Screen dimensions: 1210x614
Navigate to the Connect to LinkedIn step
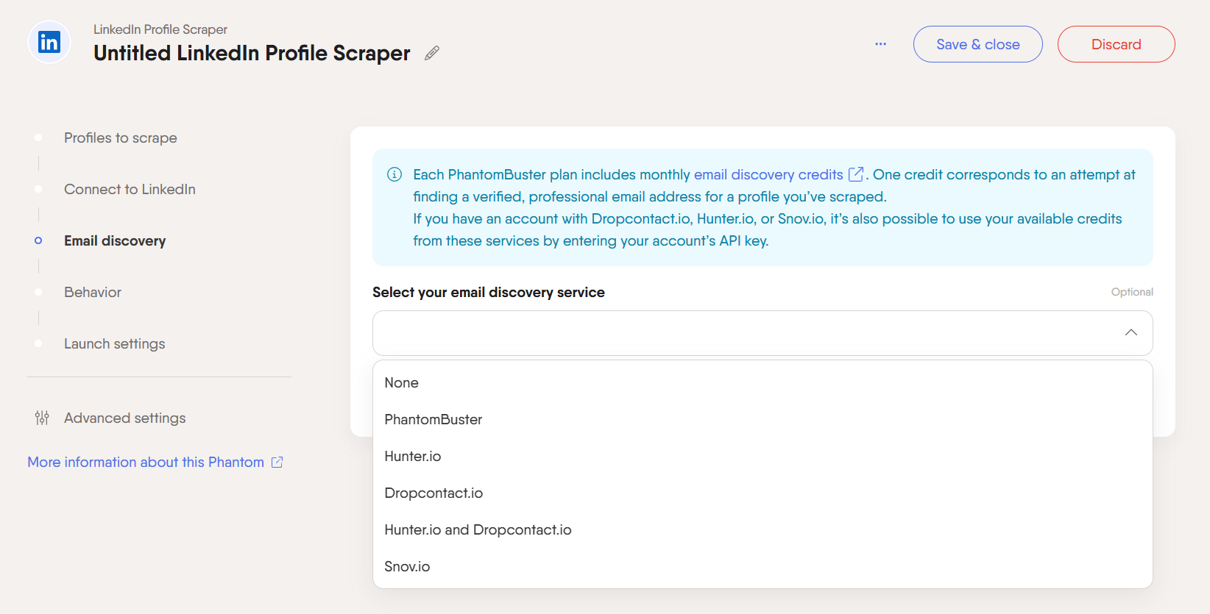tap(130, 189)
